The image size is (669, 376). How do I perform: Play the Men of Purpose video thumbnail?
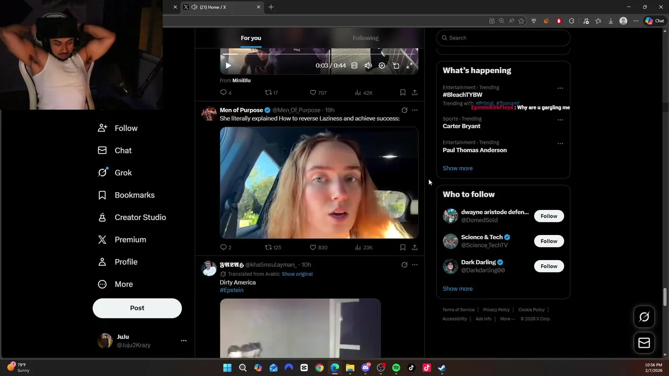(319, 183)
